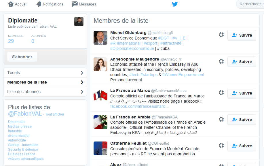Click the #DiplomatieEconomique hashtag
Image resolution: width=264 pixels, height=166 pixels.
(x=132, y=48)
